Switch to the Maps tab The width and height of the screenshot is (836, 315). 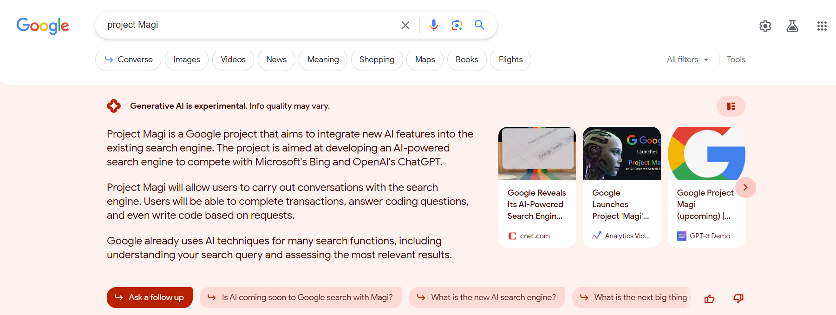[425, 59]
